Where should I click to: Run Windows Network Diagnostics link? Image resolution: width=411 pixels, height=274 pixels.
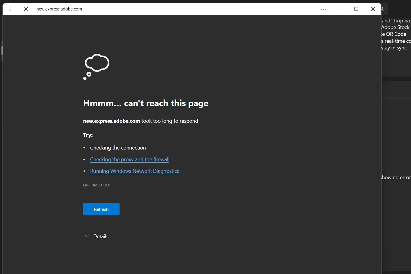pos(134,171)
